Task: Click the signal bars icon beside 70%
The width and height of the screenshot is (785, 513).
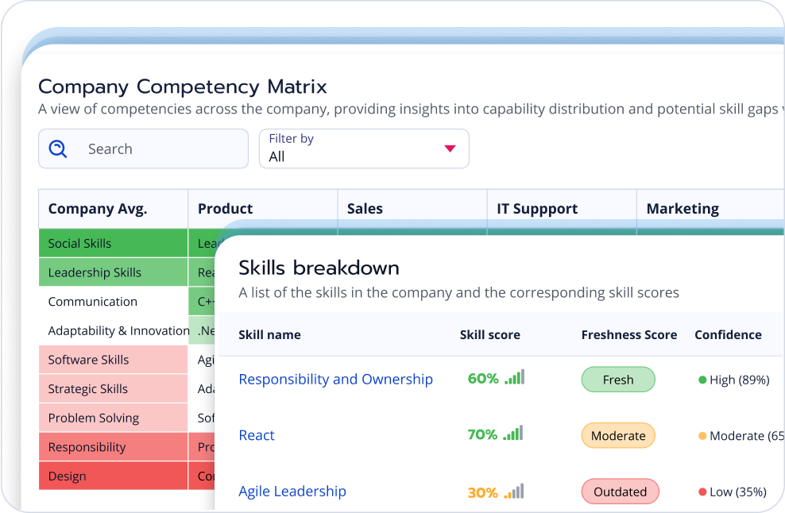Action: [513, 434]
